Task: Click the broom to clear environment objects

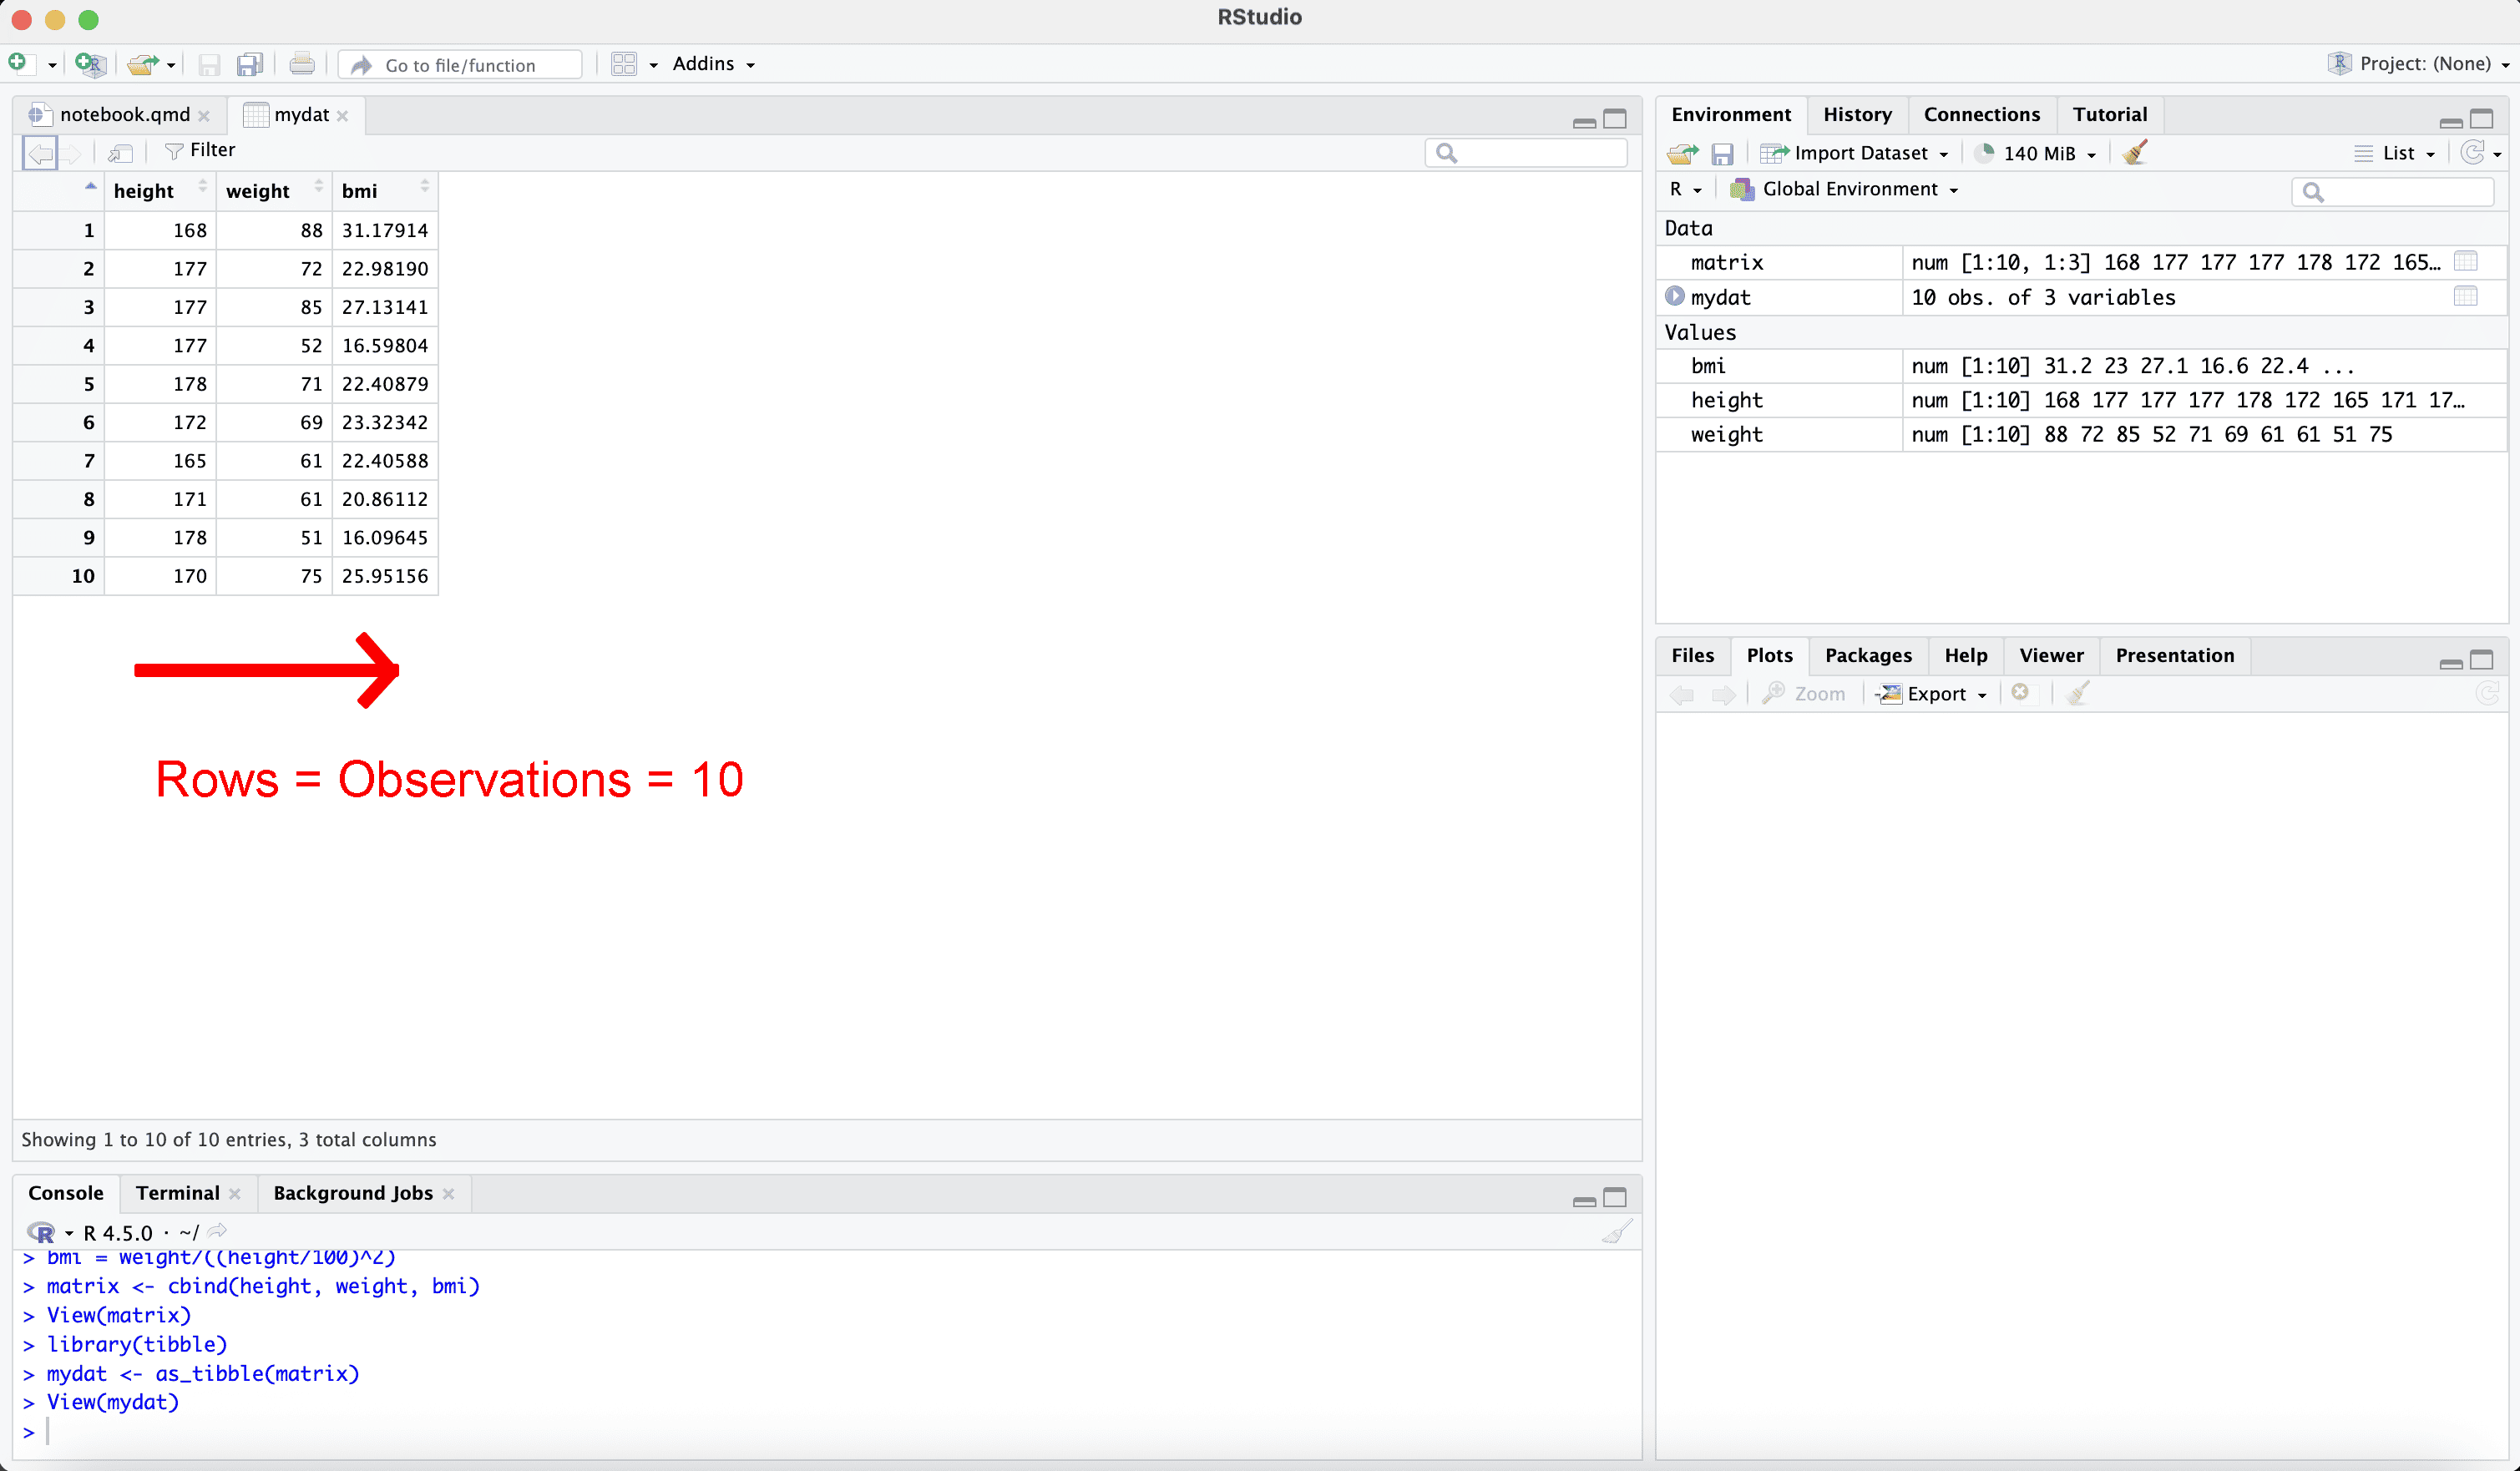Action: [2134, 153]
